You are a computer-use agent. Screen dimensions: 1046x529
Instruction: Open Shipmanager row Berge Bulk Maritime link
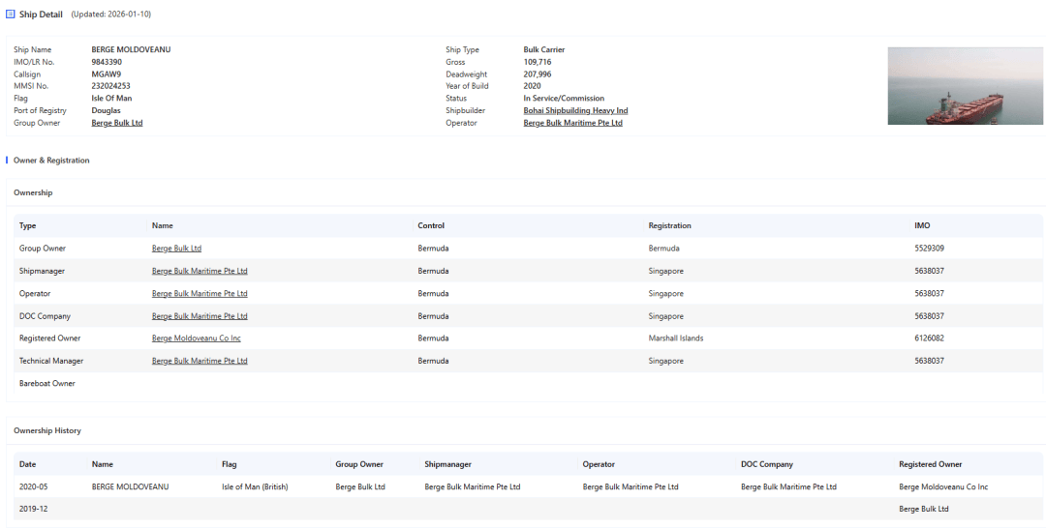tap(200, 271)
